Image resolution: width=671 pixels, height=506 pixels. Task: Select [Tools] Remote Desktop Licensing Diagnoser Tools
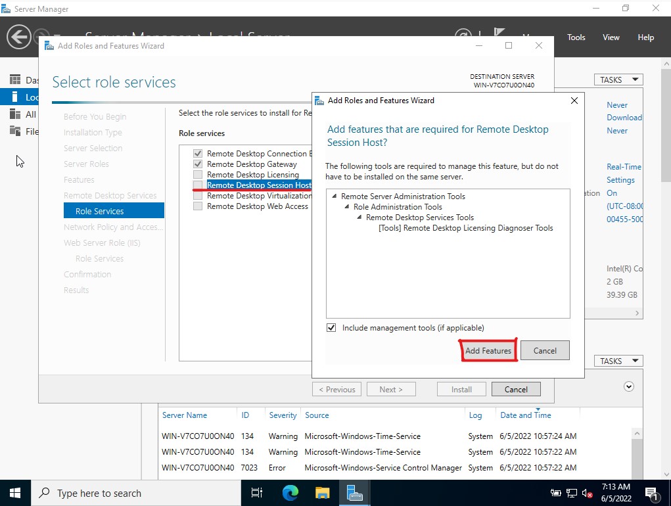pyautogui.click(x=465, y=228)
